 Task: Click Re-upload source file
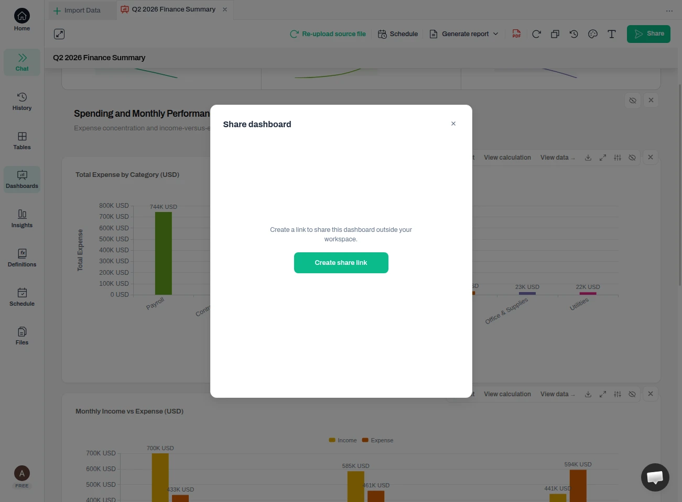click(328, 34)
